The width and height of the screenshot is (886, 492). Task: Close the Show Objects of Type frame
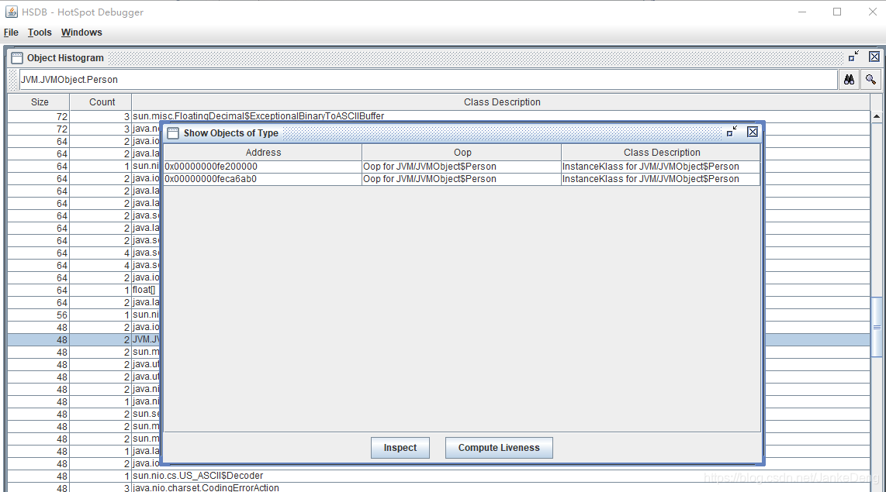click(x=753, y=132)
